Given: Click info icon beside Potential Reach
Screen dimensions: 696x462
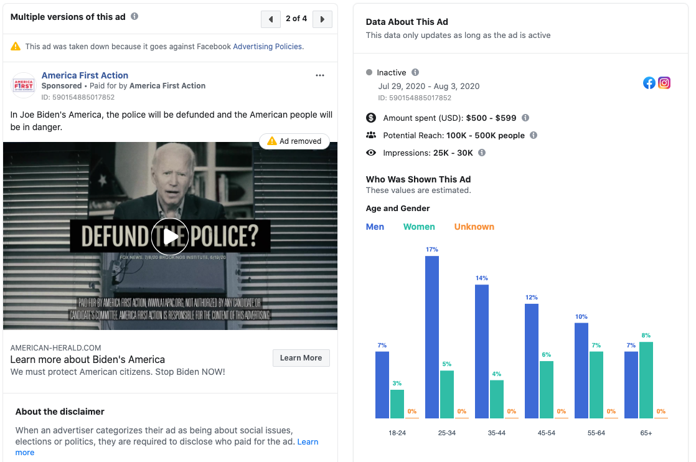Looking at the screenshot, I should [534, 135].
